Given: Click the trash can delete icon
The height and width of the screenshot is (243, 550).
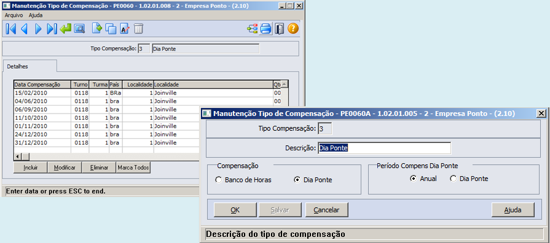Looking at the screenshot, I should (138, 29).
